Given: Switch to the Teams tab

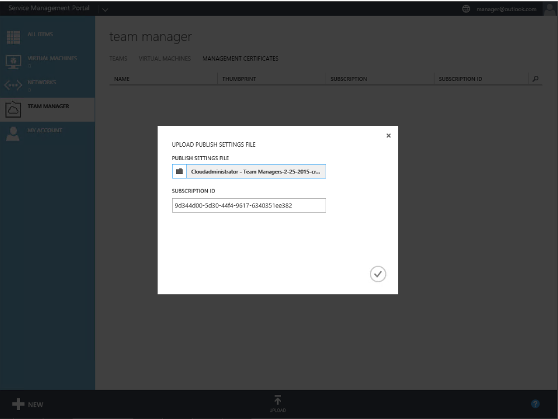Looking at the screenshot, I should (118, 59).
